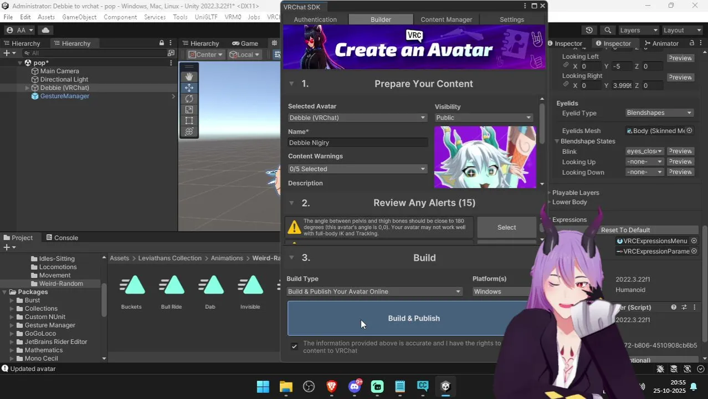The width and height of the screenshot is (708, 399).
Task: Select the Move tool in Scene toolbar
Action: click(189, 88)
